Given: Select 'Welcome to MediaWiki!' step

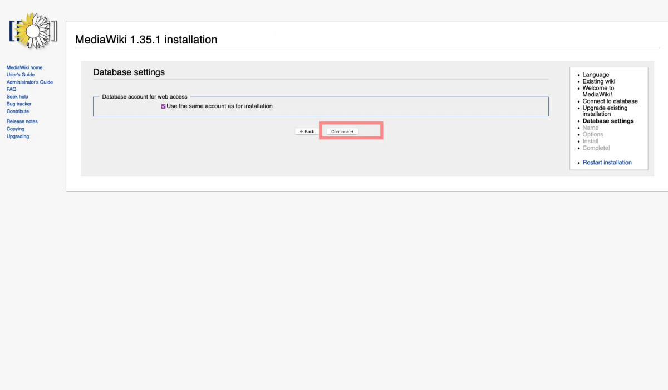Looking at the screenshot, I should (598, 91).
